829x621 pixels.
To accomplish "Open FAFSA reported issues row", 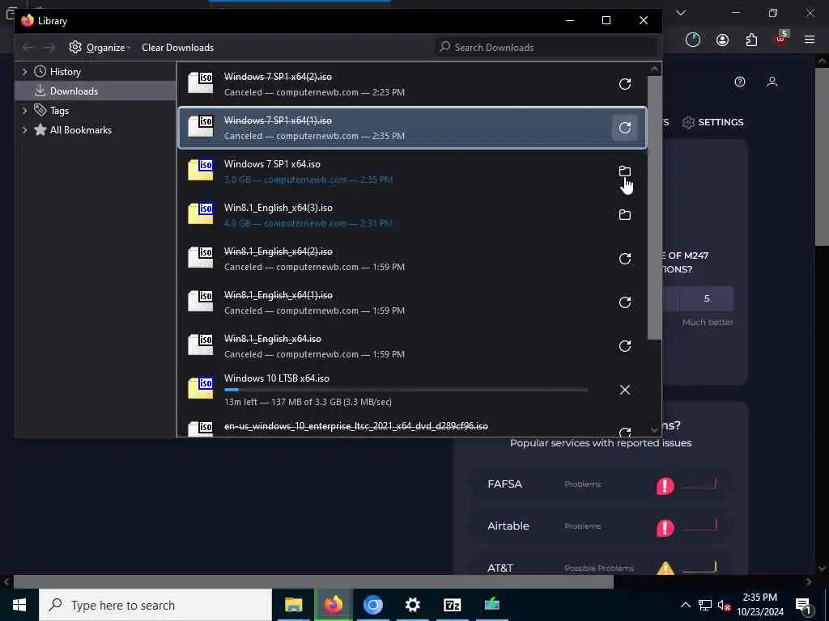I will 602,484.
